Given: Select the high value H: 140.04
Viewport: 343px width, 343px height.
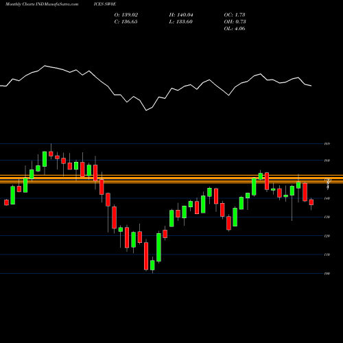Looking at the screenshot, I should click(181, 15).
